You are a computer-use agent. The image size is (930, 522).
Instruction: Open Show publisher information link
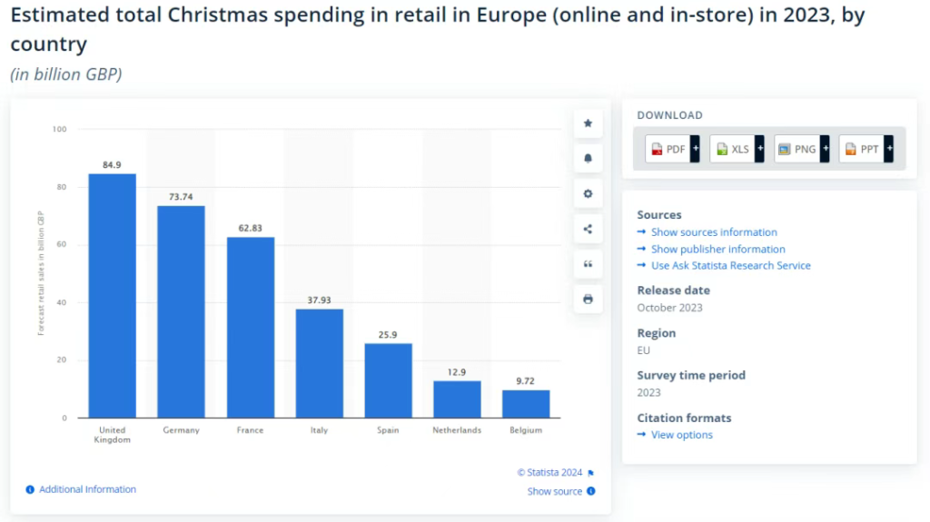pyautogui.click(x=717, y=250)
